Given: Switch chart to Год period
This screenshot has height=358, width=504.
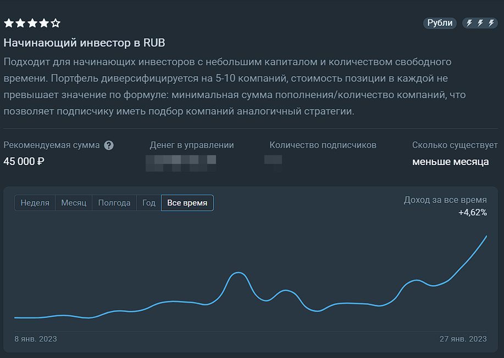Looking at the screenshot, I should pyautogui.click(x=149, y=203).
